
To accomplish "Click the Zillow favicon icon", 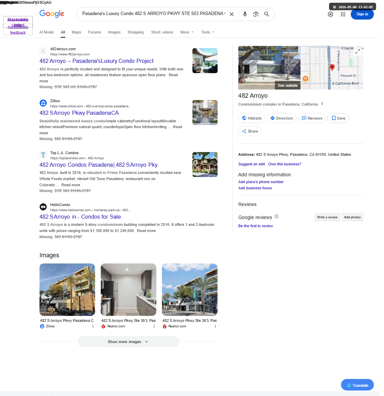I will [x=43, y=103].
